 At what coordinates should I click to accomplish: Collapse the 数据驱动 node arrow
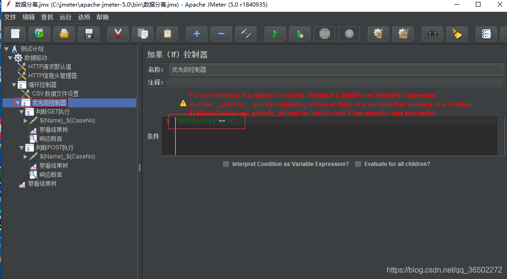click(x=10, y=58)
